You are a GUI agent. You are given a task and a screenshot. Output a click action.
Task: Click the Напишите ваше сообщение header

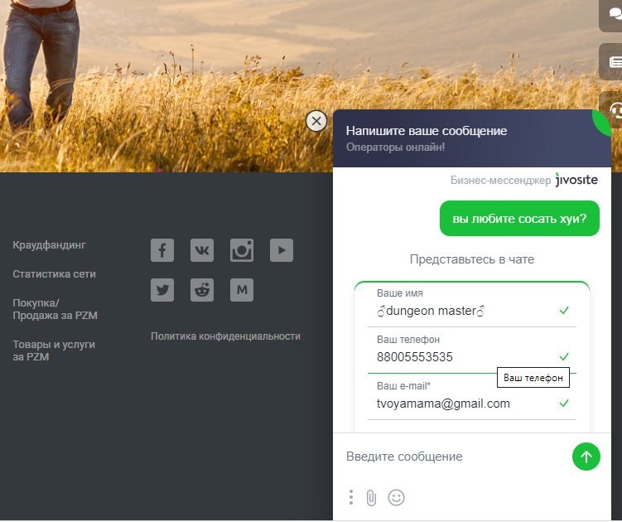click(427, 131)
